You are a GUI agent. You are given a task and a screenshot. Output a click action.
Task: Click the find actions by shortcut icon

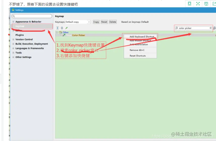(x=214, y=28)
